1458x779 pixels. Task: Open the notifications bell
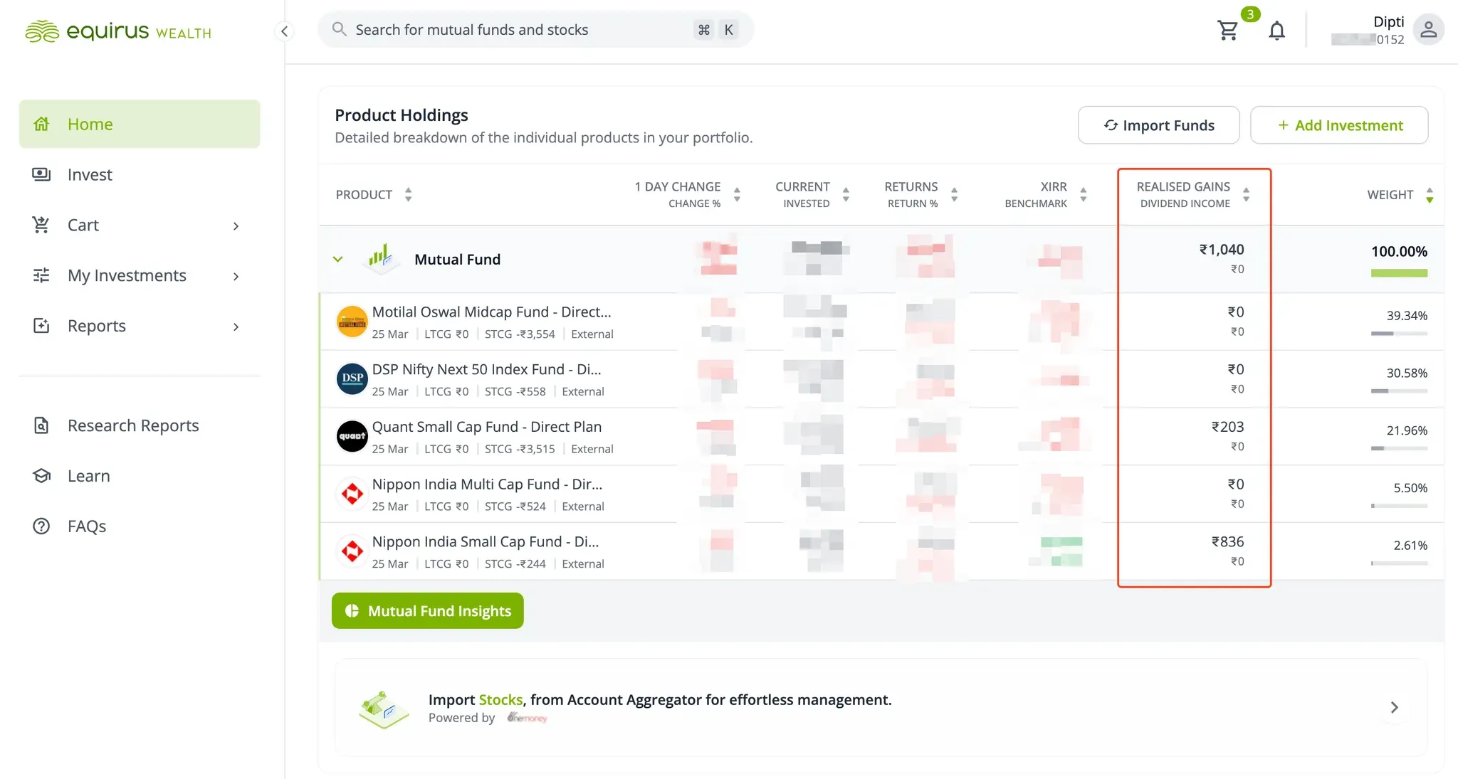click(1277, 31)
